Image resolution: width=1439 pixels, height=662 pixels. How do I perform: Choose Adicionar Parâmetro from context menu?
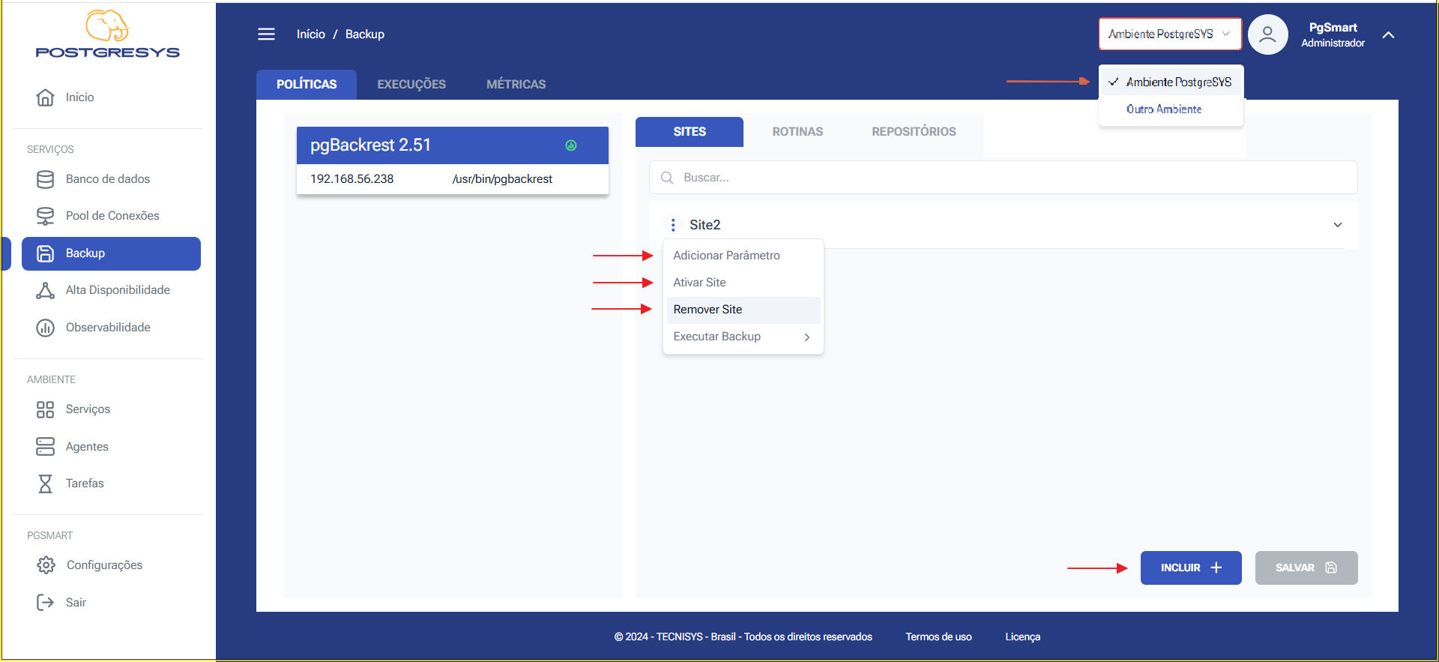point(743,256)
